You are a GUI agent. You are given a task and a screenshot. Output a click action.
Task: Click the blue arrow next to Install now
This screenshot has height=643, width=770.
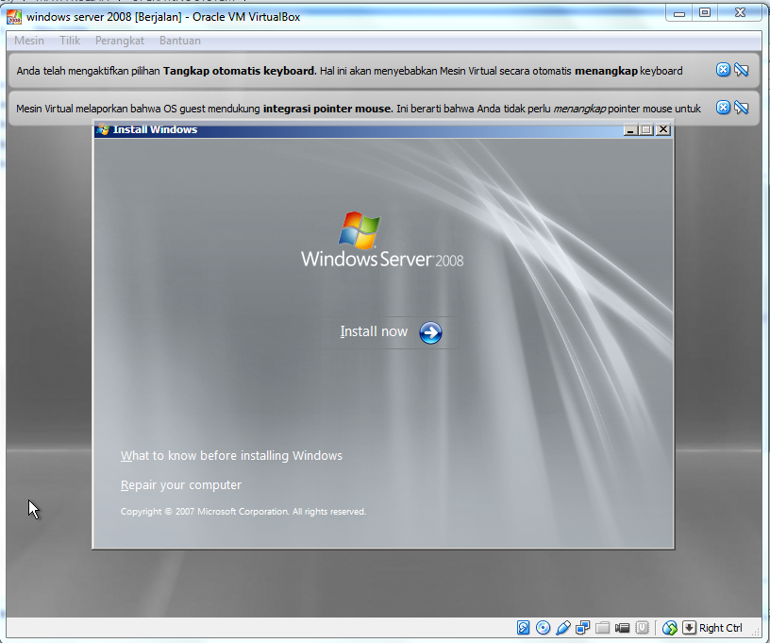(x=430, y=332)
